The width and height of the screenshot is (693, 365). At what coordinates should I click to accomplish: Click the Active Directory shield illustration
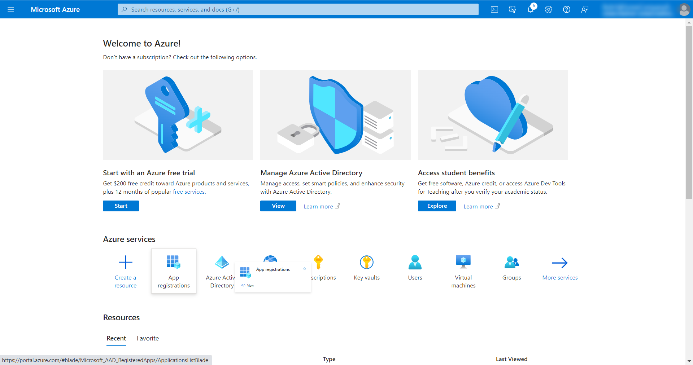pos(335,115)
